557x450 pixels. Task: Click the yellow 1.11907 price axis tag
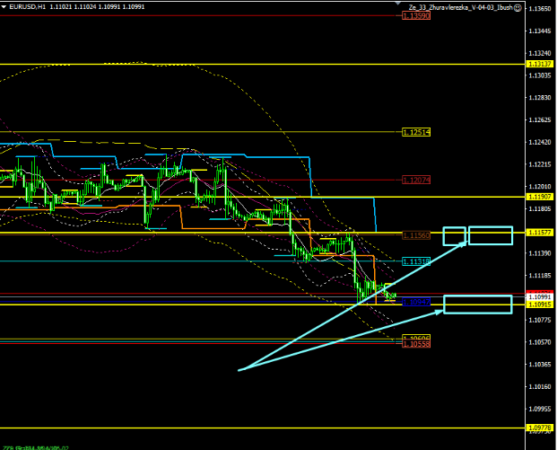[540, 196]
